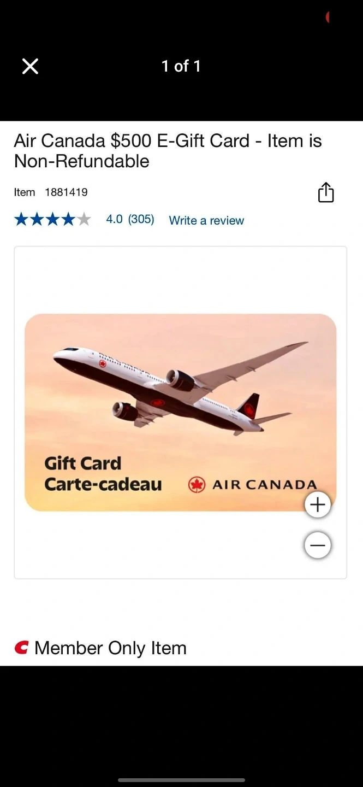This screenshot has width=363, height=787.
Task: Tap the Air Canada maple leaf logo
Action: tap(197, 485)
